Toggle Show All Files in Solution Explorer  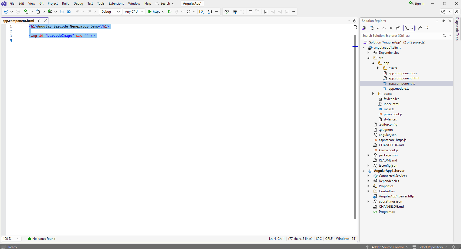click(398, 28)
